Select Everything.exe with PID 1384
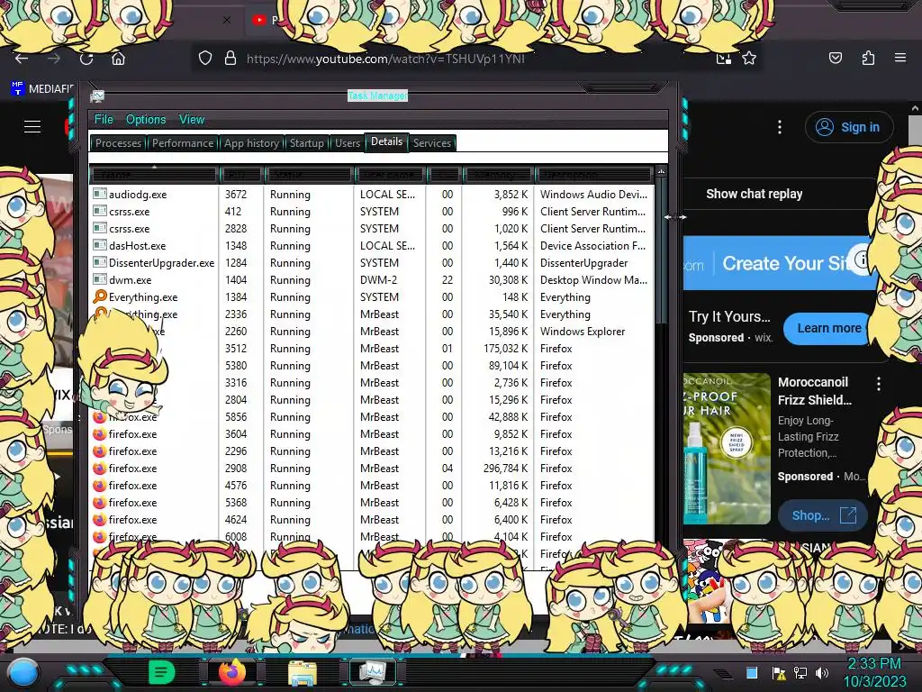Image resolution: width=922 pixels, height=692 pixels. click(372, 296)
